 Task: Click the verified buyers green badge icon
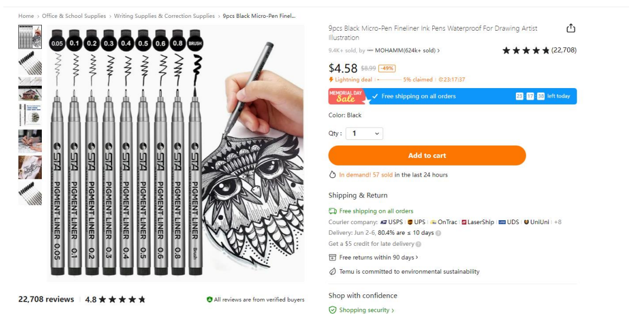[210, 299]
